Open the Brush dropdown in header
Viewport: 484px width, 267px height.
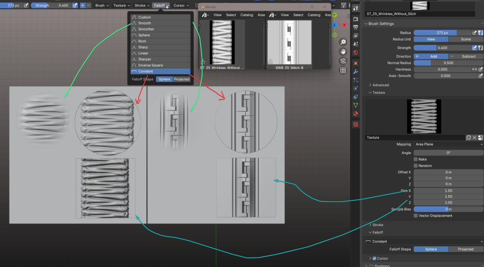click(101, 5)
